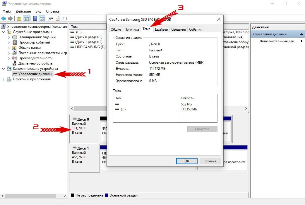Viewport: 305px width, 205px height.
Task: Switch to the Политика tab
Action: tap(132, 29)
